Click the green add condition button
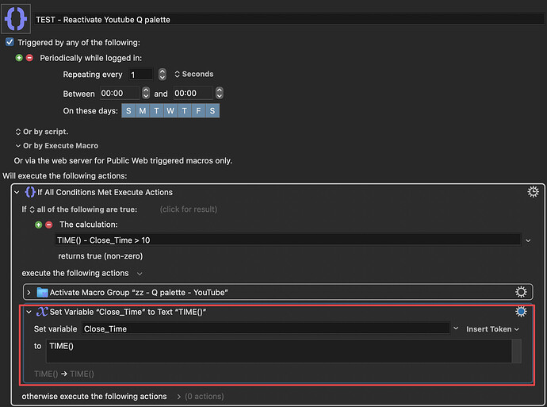The height and width of the screenshot is (407, 547). [39, 225]
